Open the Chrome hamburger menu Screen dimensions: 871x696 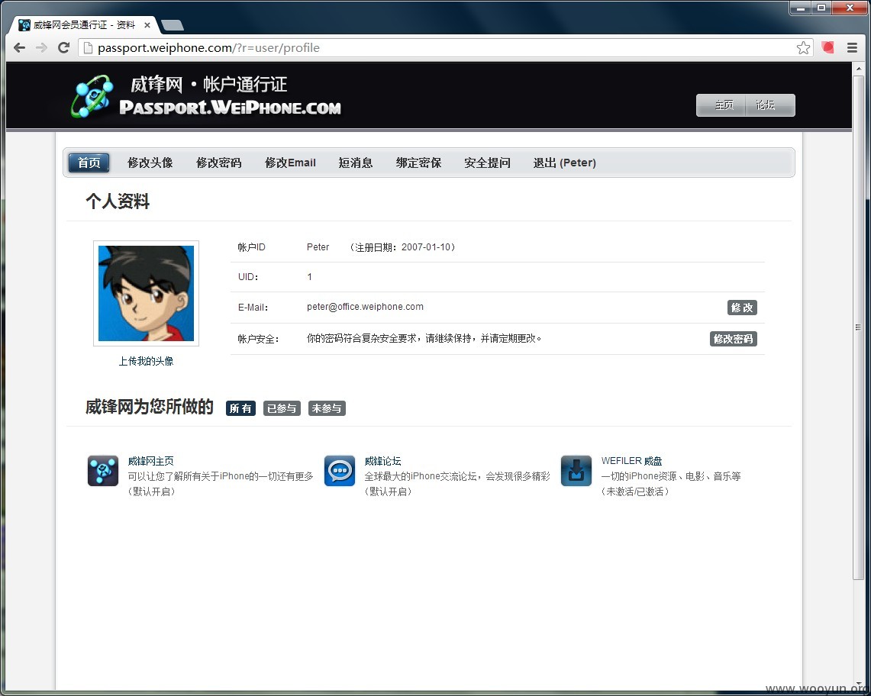852,48
